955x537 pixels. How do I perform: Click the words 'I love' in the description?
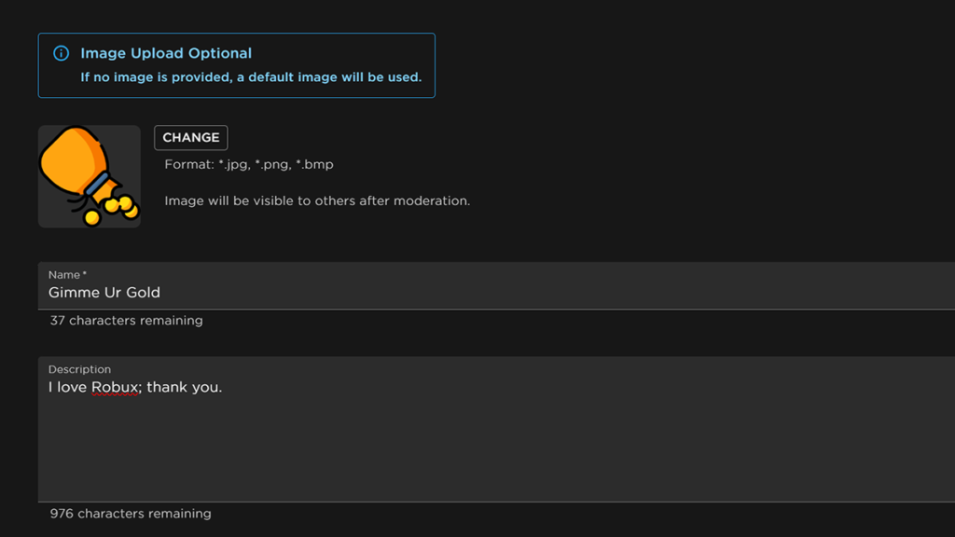67,388
